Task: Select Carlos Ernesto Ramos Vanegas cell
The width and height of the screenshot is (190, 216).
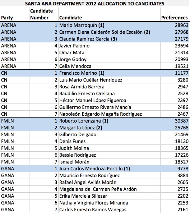Action: (x=109, y=210)
